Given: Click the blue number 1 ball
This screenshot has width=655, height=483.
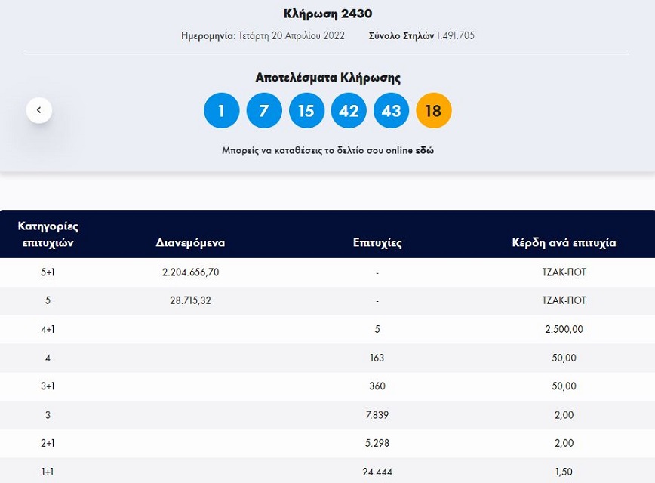Looking at the screenshot, I should 221,111.
